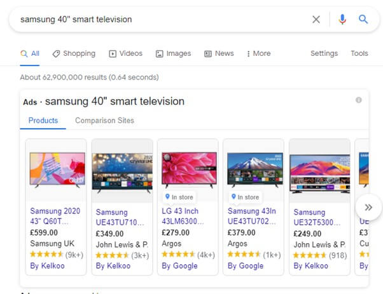Click the £379.00 price
The width and height of the screenshot is (383, 294).
242,232
